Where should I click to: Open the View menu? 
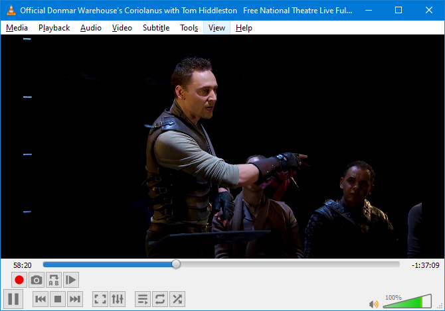[217, 28]
